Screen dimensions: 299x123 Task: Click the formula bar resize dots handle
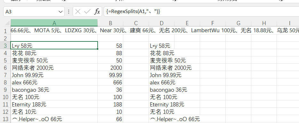pos(69,12)
